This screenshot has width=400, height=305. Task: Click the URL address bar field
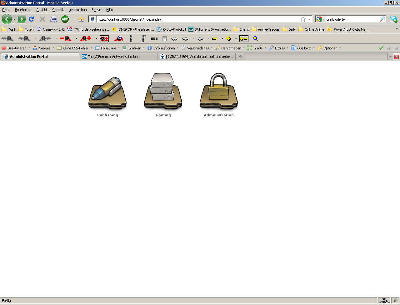pos(197,19)
